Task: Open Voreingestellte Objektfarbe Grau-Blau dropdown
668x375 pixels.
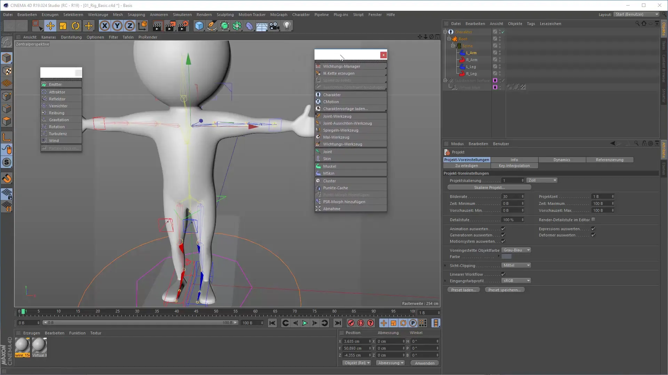Action: 516,250
